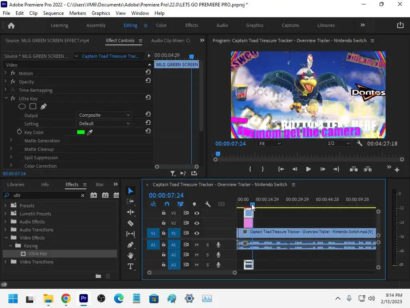Toggle Linked Selection in timeline

(x=181, y=204)
